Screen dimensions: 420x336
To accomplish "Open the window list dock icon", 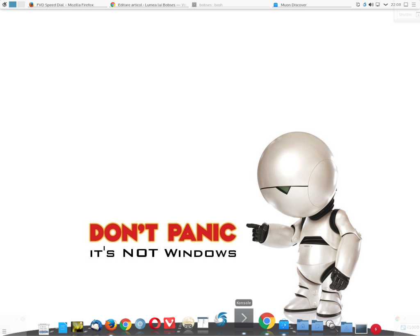I will [203, 322].
